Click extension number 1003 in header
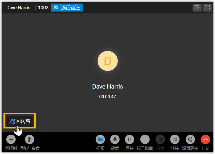Image resolution: width=215 pixels, height=154 pixels. [x=43, y=8]
